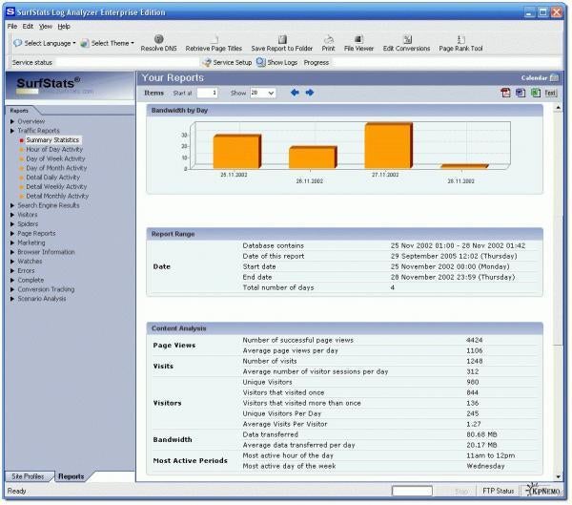Click the Reports tab above the tree
This screenshot has height=505, width=572.
[x=19, y=111]
